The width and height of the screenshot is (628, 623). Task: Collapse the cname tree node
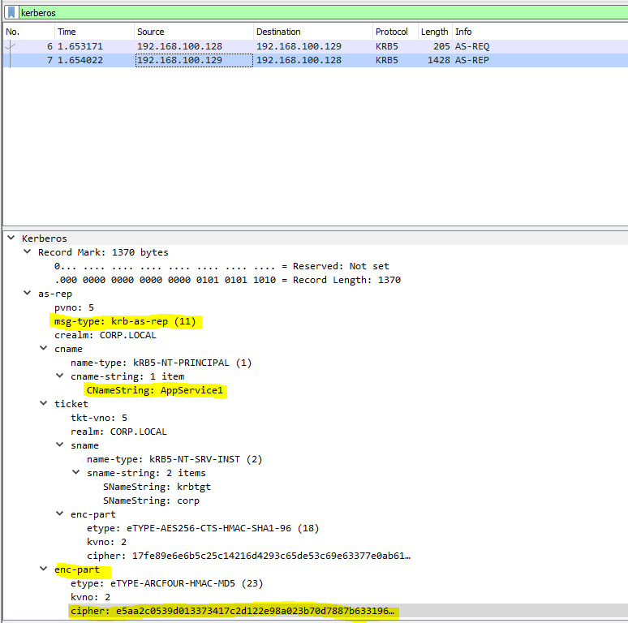click(44, 349)
